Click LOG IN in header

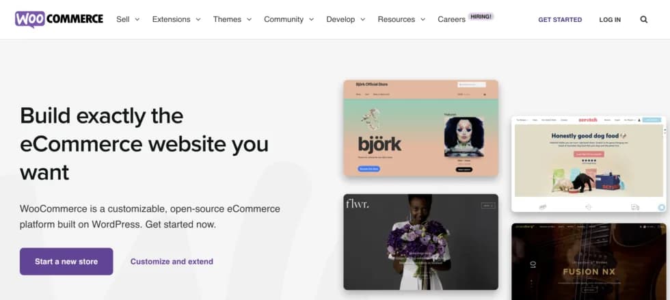(610, 20)
